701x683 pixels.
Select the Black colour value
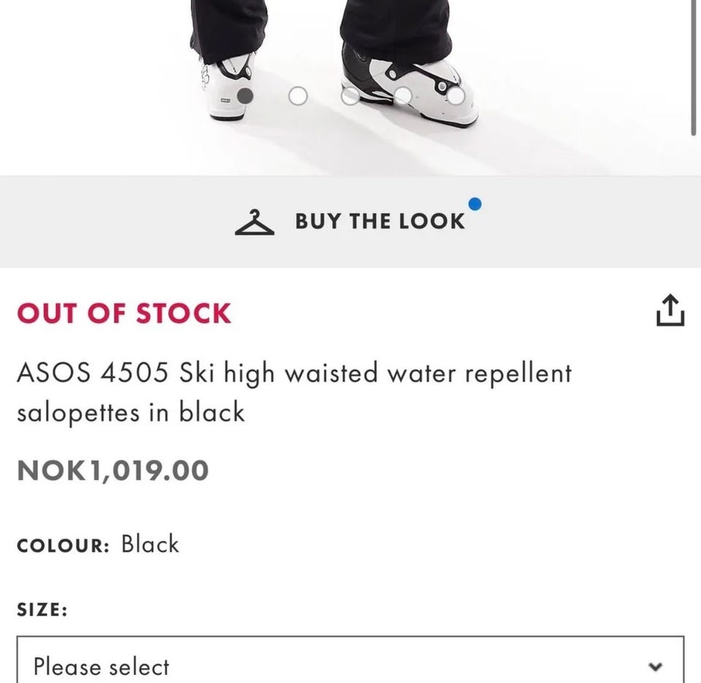pos(150,544)
